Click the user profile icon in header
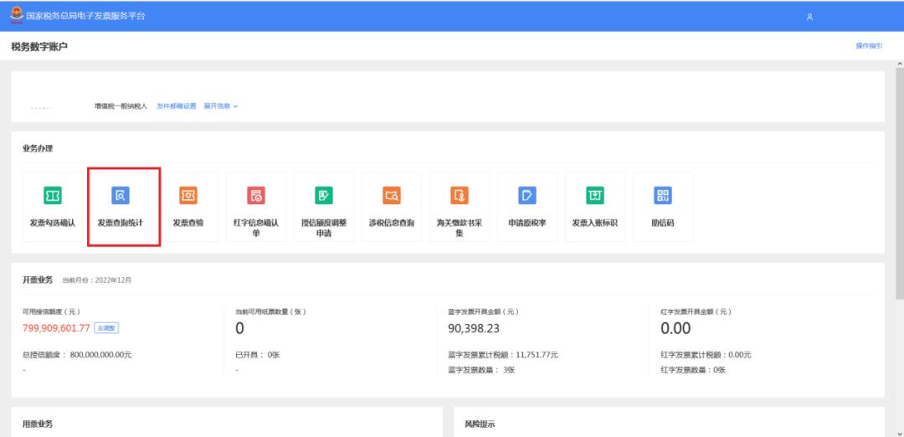This screenshot has height=437, width=904. click(x=809, y=17)
